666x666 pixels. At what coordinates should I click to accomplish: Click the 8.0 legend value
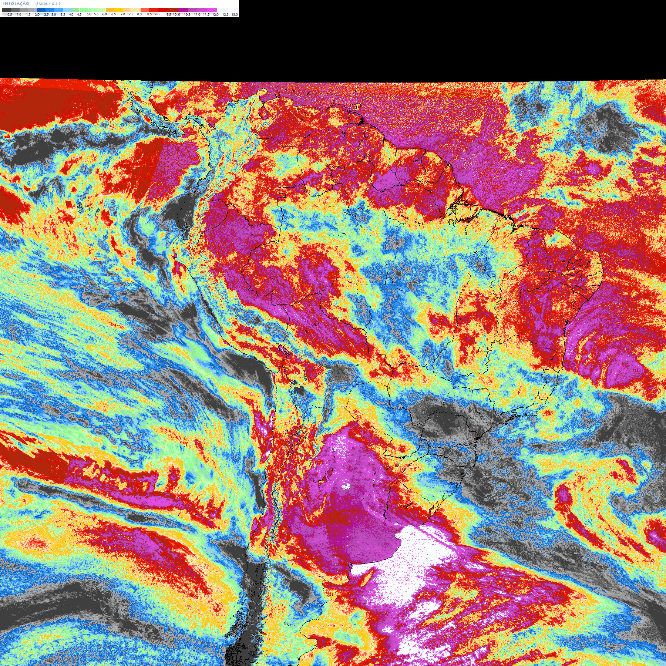tap(139, 14)
